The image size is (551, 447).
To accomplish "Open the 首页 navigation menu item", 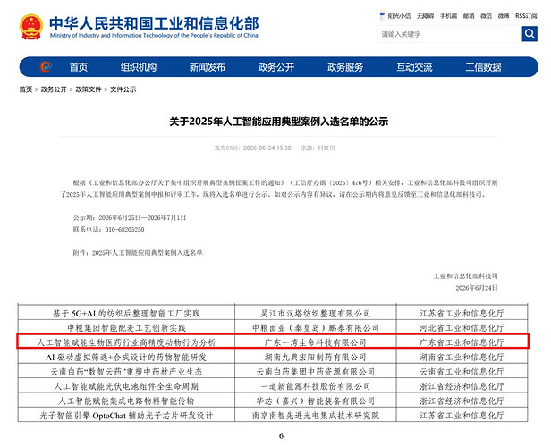I will 78,67.
